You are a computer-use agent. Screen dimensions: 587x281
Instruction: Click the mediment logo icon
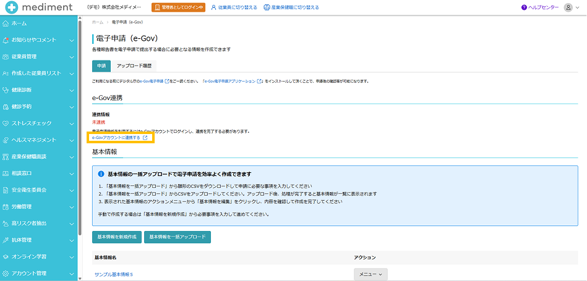point(11,7)
